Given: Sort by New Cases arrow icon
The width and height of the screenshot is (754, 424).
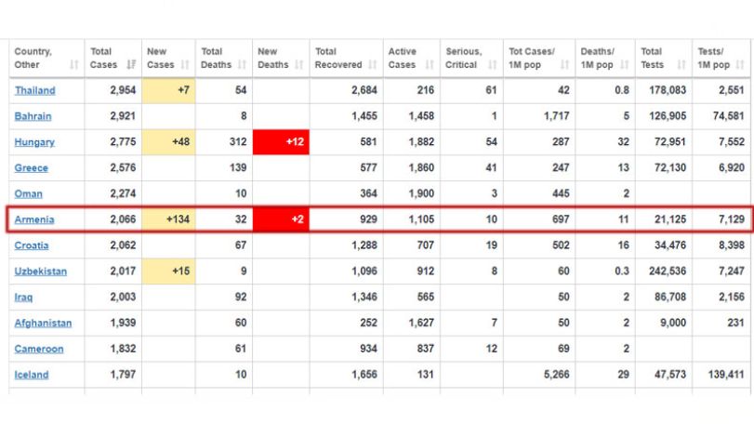Looking at the screenshot, I should (185, 64).
